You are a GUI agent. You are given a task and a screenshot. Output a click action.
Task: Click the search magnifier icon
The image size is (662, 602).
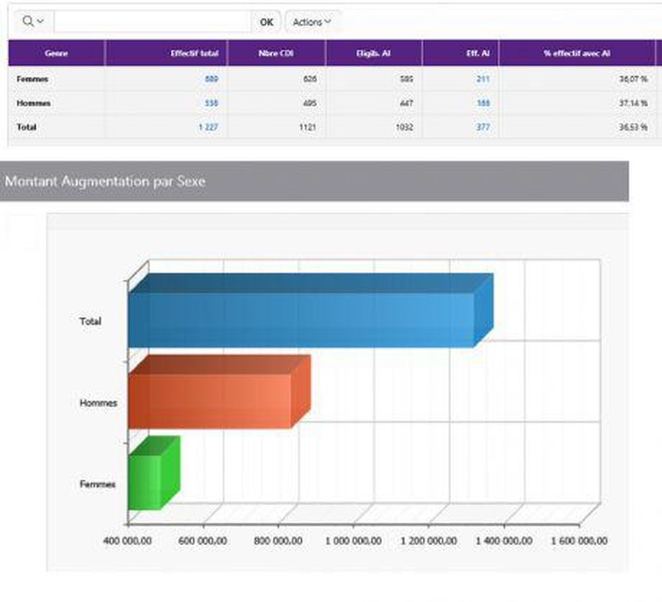pyautogui.click(x=27, y=21)
